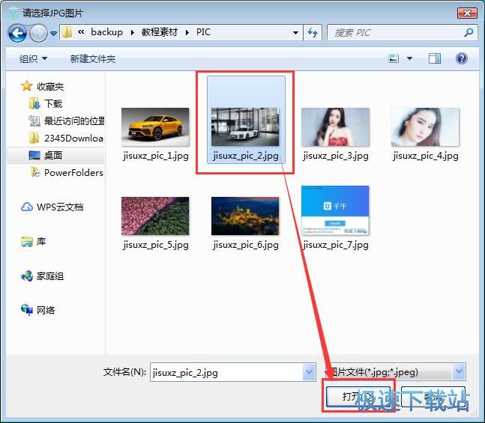This screenshot has height=423, width=485.
Task: Click the jisuxz_pic_5.jpg file name
Action: point(156,245)
